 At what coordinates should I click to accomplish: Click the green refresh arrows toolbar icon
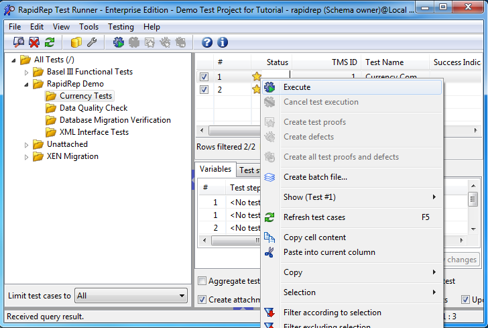50,42
